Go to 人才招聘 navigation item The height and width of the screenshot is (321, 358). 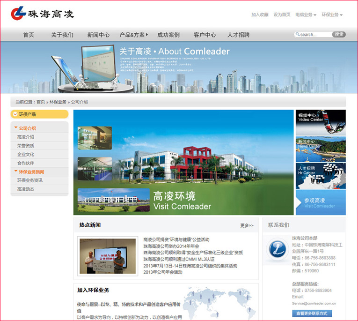pyautogui.click(x=238, y=35)
